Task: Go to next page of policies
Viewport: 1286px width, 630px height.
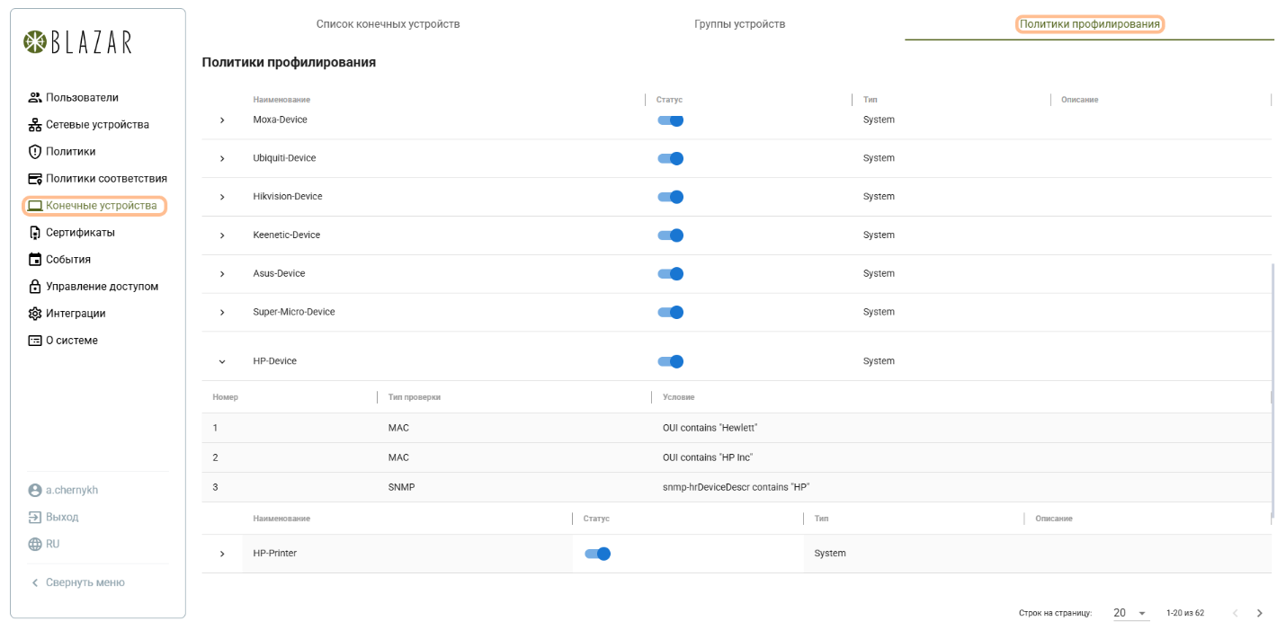Action: pos(1259,613)
